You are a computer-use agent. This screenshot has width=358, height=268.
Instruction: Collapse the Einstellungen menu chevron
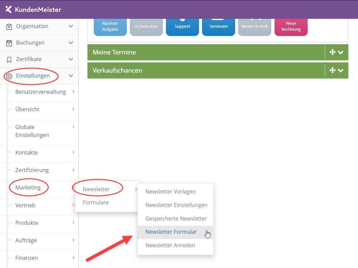pyautogui.click(x=71, y=76)
